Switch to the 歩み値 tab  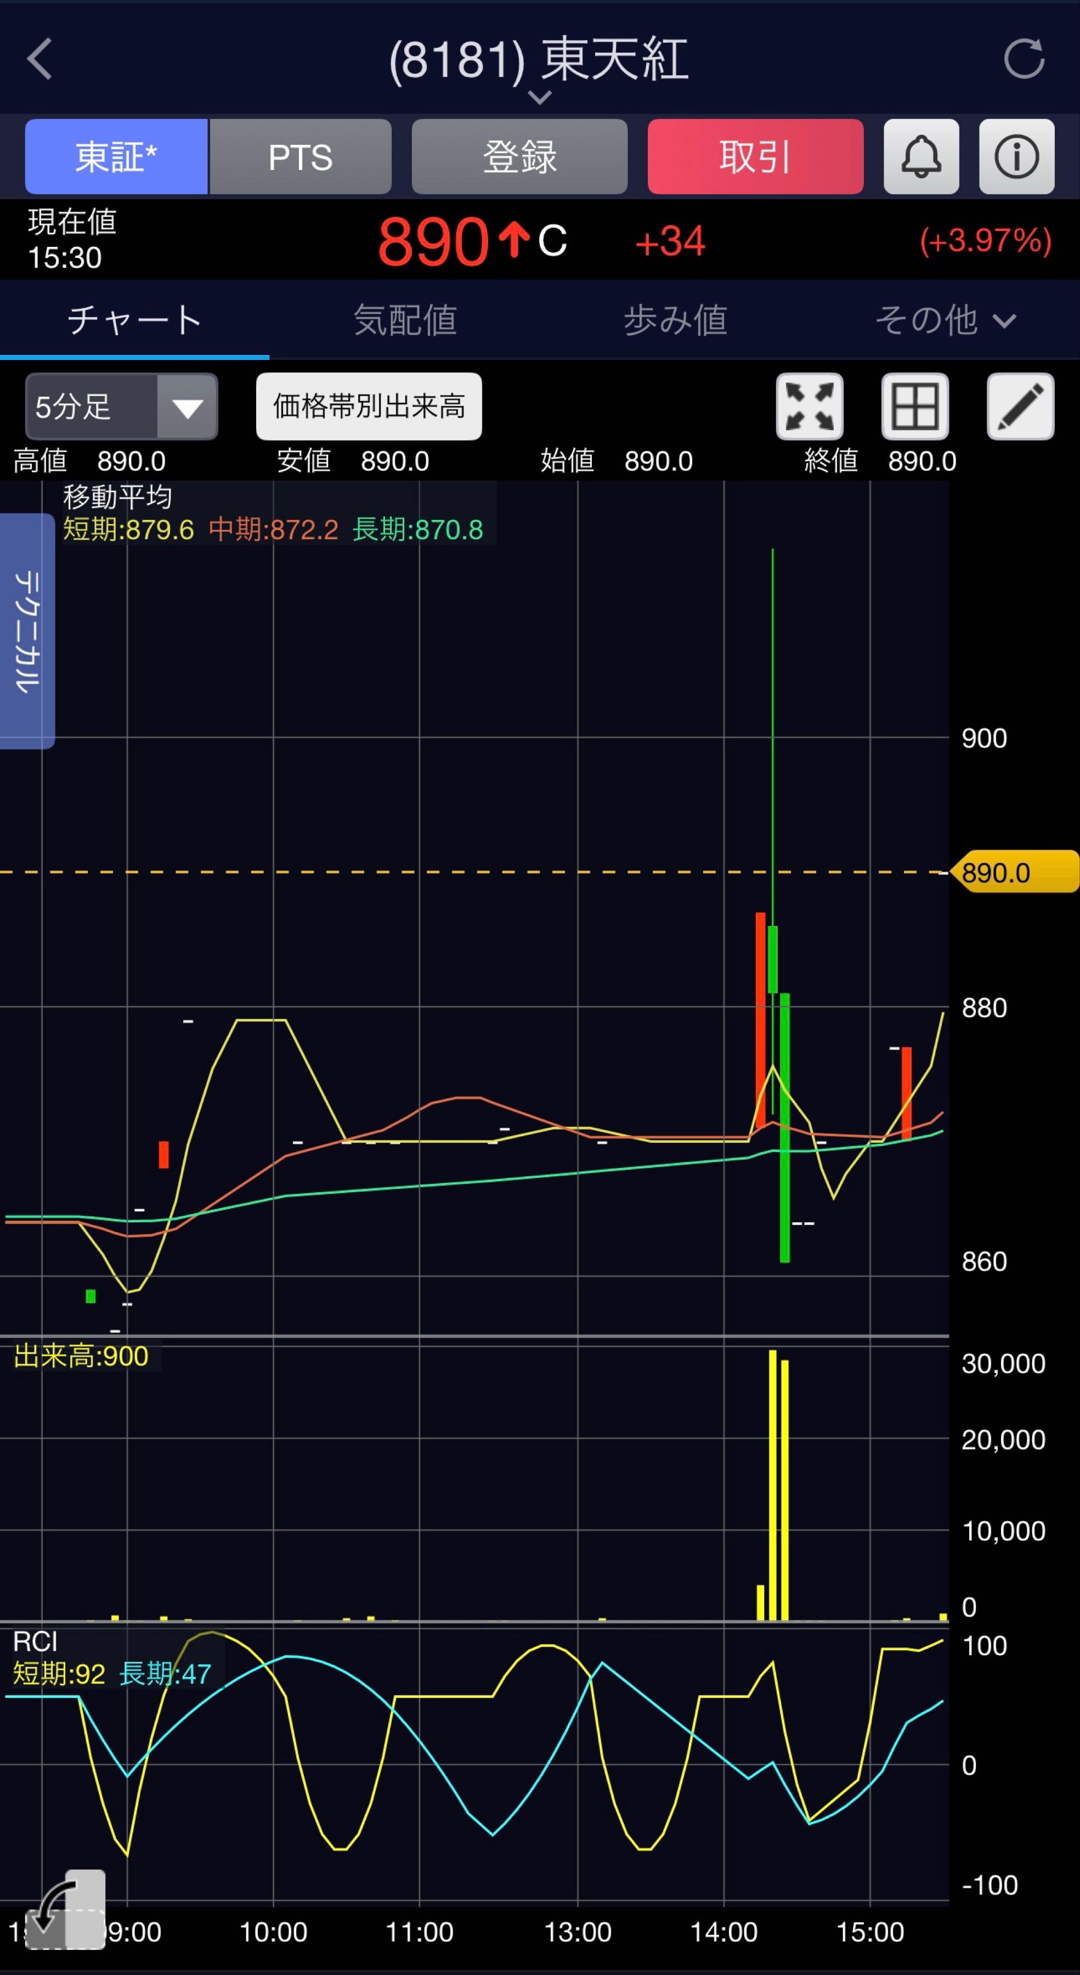tap(675, 320)
